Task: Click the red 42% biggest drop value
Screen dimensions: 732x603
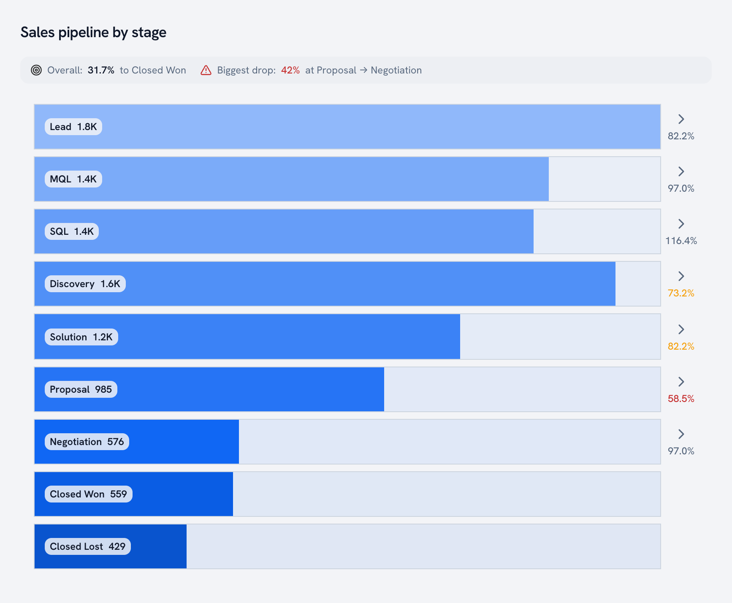Action: pos(290,70)
